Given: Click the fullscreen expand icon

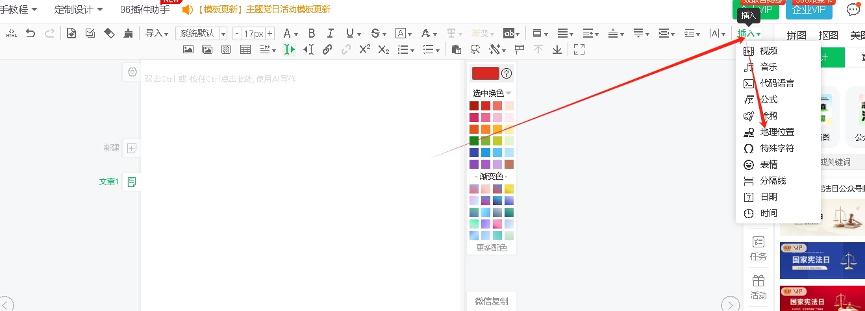Looking at the screenshot, I should click(579, 49).
